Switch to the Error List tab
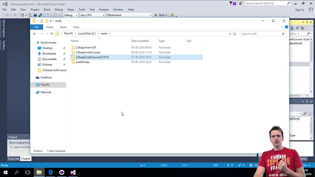 pos(14,159)
